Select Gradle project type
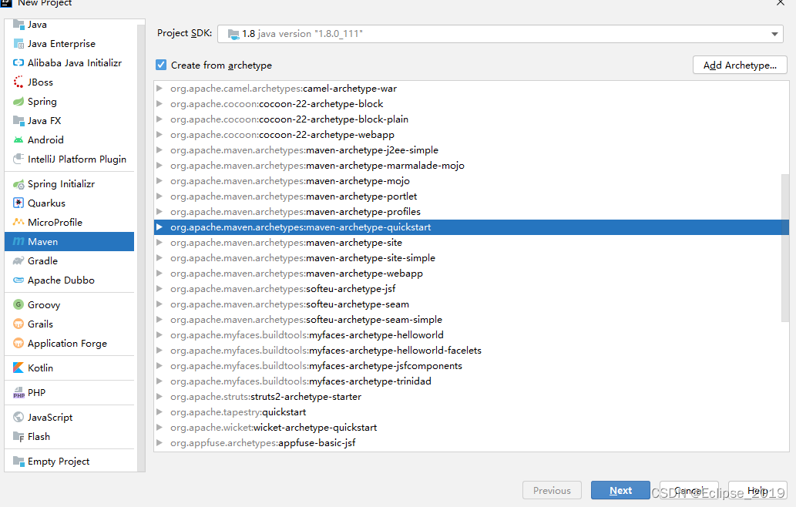This screenshot has width=796, height=507. (69, 261)
